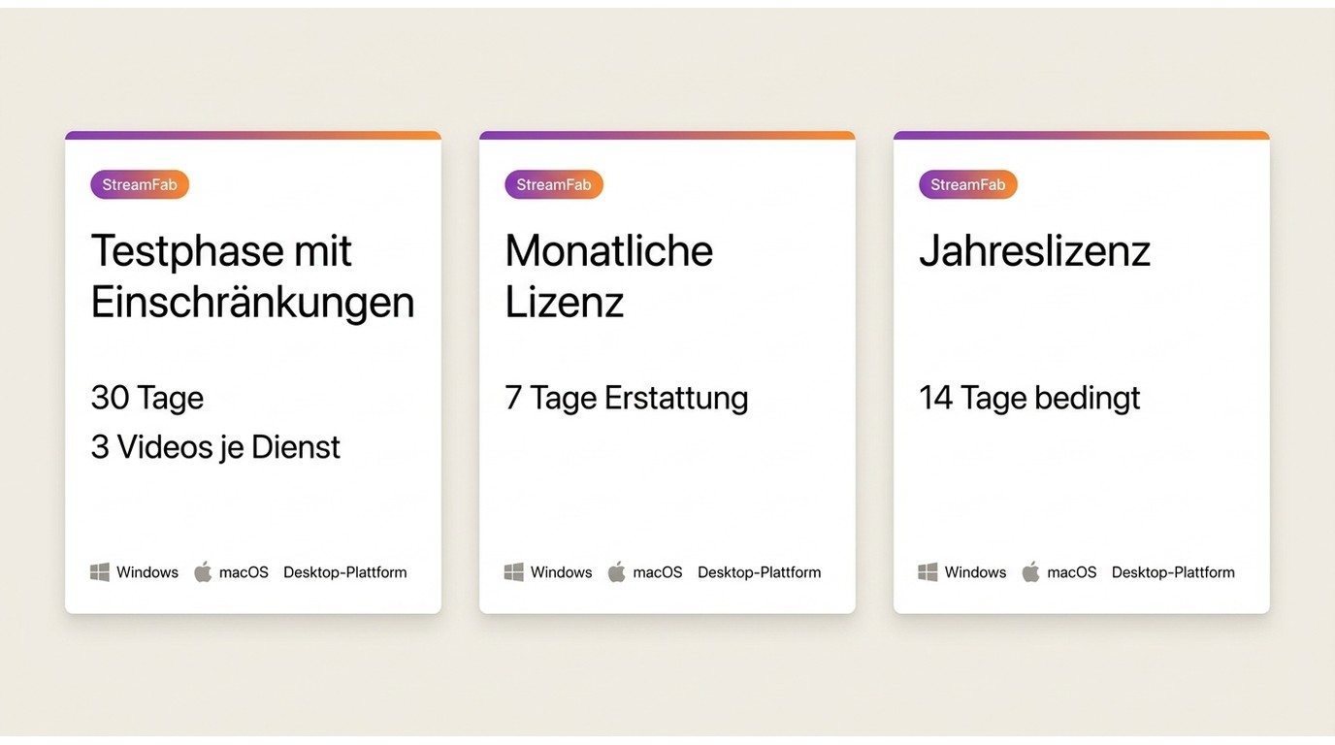Click "Windows" label on Monatliche Lizenz card
1335x745 pixels.
coord(562,572)
